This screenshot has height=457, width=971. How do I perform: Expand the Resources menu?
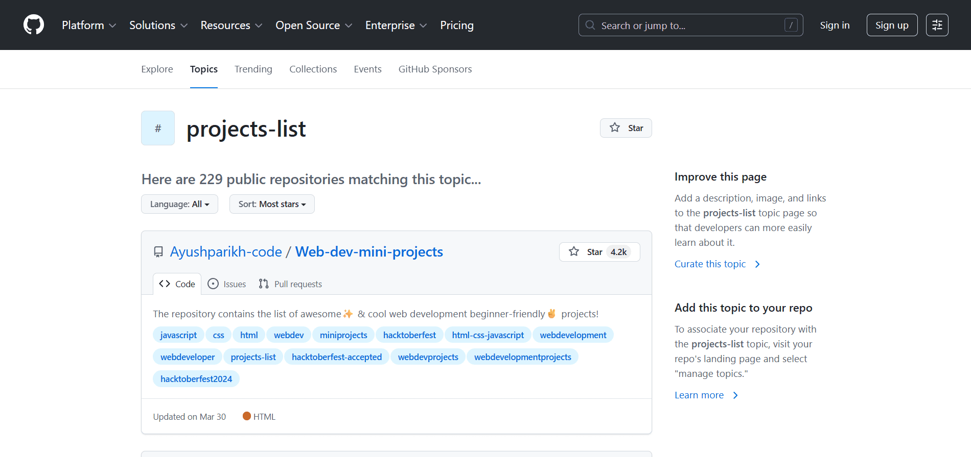pos(232,25)
